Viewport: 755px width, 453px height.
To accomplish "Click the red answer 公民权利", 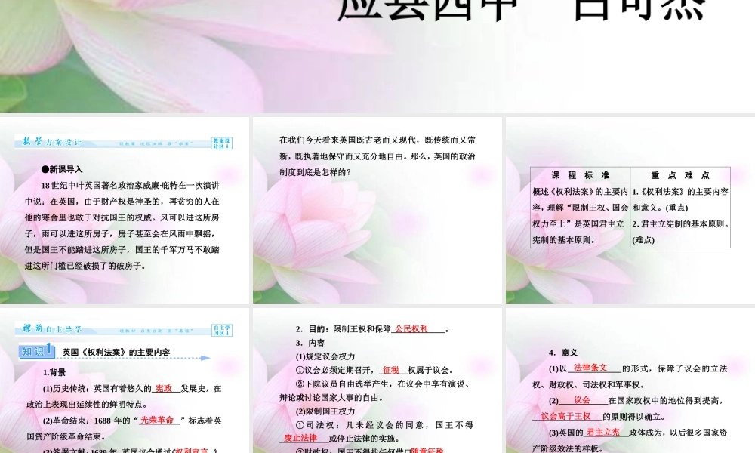I will (411, 328).
